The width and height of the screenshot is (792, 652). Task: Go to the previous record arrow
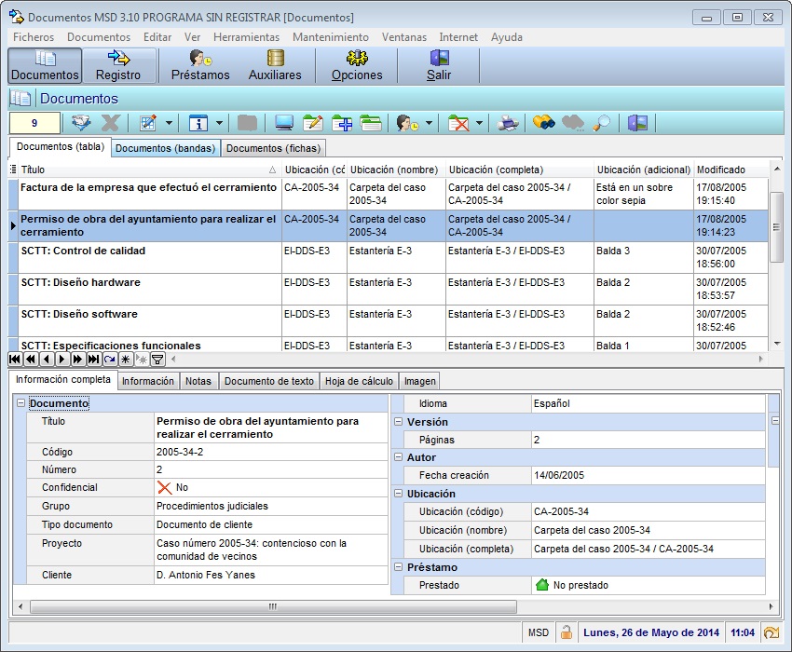coord(46,360)
